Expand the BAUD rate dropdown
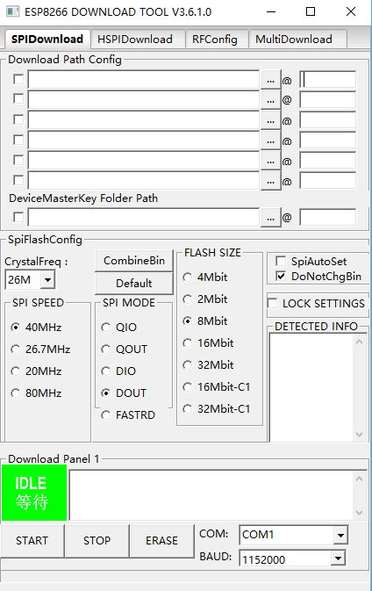 point(338,559)
